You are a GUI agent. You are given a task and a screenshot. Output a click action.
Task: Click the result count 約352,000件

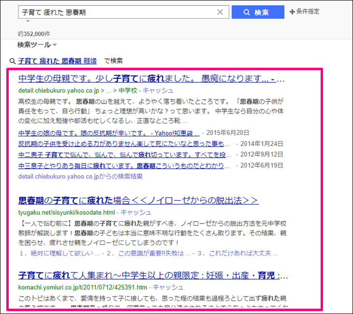coord(34,34)
